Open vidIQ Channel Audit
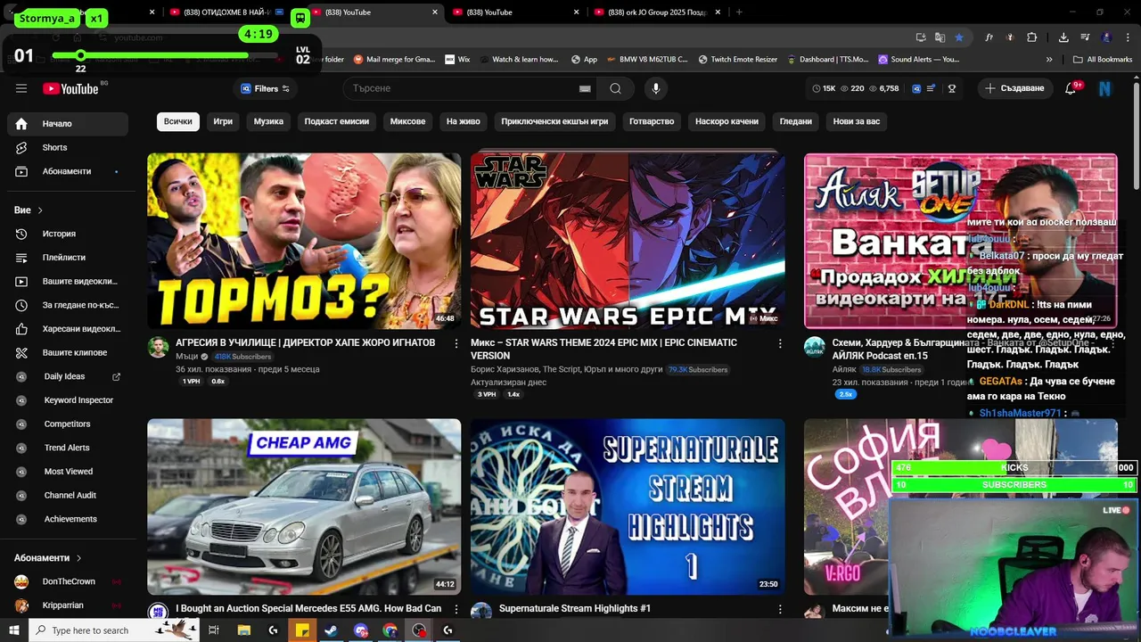The height and width of the screenshot is (642, 1141). 68,495
